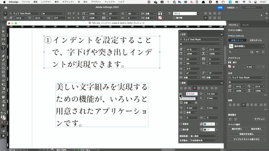Select the Zoom tool magnifier
The image size is (269, 151).
coord(3,109)
